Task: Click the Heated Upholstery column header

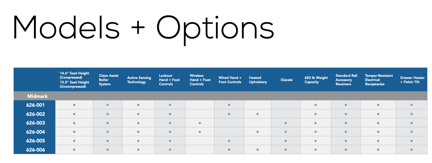Action: (258, 80)
